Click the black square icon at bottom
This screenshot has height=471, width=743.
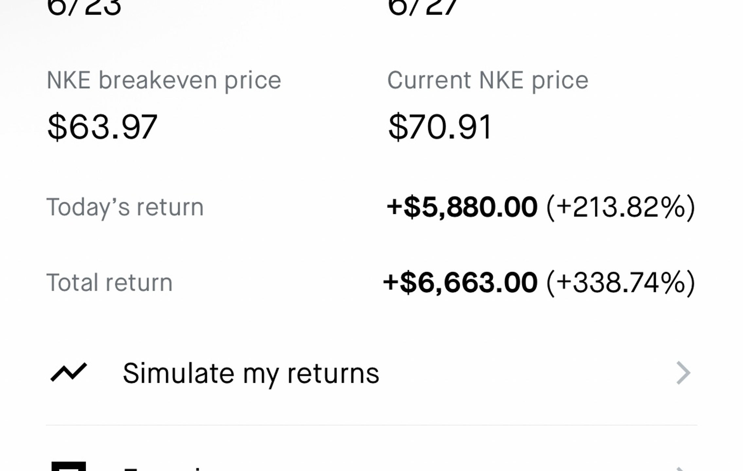[69, 466]
